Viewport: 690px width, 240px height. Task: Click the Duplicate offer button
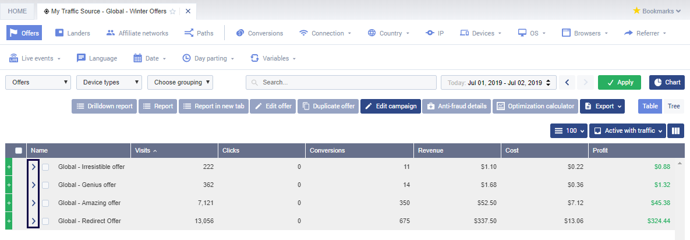pyautogui.click(x=328, y=106)
